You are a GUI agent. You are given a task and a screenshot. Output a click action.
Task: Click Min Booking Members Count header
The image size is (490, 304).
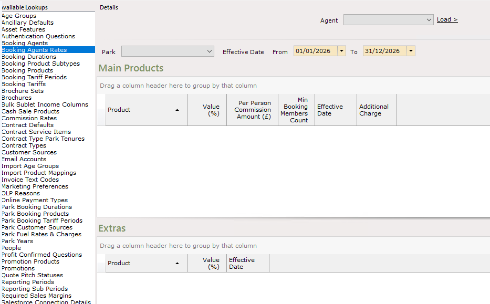click(x=297, y=110)
